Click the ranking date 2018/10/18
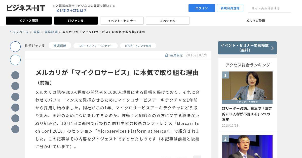Viewport: 302px width, 158px height. [230, 125]
